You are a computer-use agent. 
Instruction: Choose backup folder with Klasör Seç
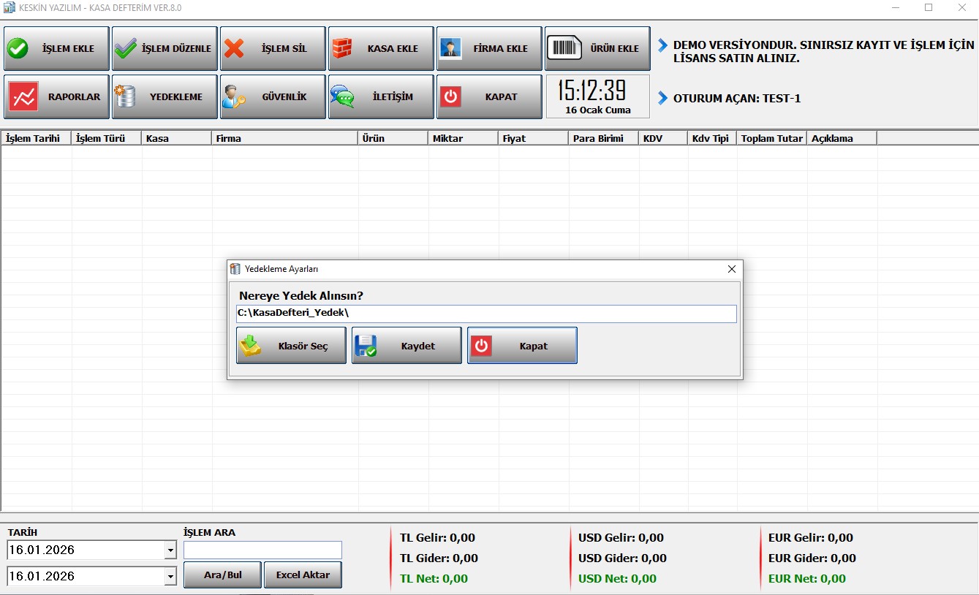coord(291,346)
